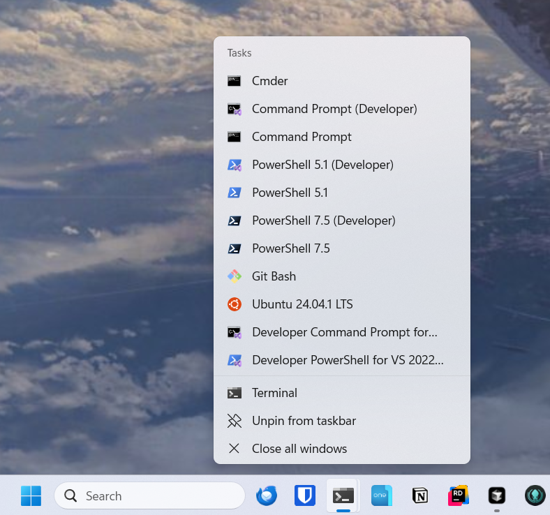Image resolution: width=550 pixels, height=515 pixels.
Task: Open the Windows Start menu
Action: pyautogui.click(x=31, y=495)
